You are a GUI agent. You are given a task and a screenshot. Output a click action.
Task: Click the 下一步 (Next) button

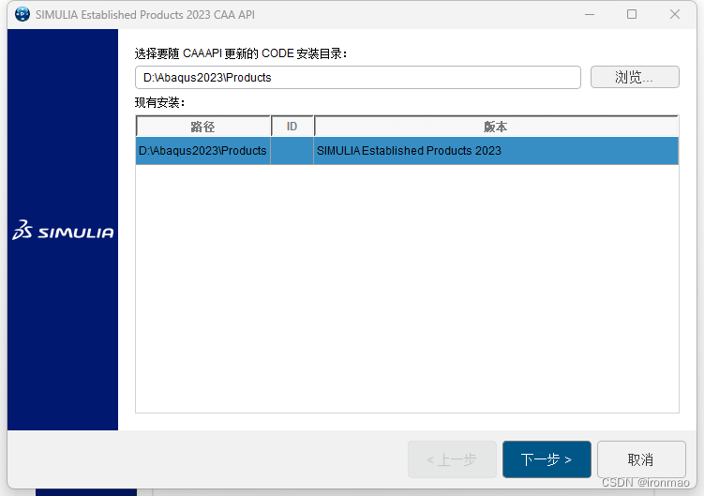tap(547, 459)
